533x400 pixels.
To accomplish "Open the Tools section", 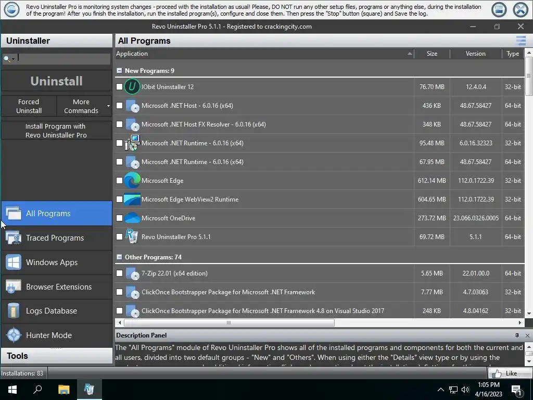I will 57,356.
